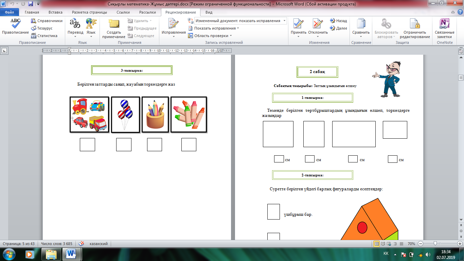Open the Файл tab

(10, 12)
